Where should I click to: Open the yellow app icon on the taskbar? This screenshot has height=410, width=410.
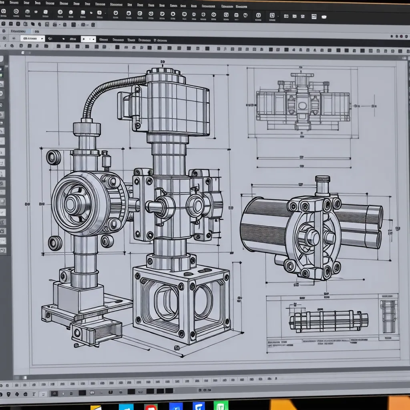pos(96,407)
